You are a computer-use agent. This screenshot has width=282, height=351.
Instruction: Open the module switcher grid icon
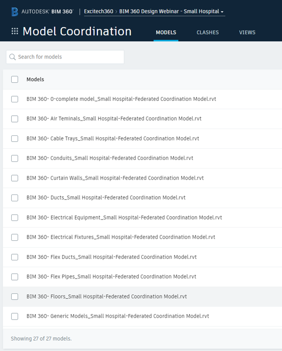click(15, 31)
